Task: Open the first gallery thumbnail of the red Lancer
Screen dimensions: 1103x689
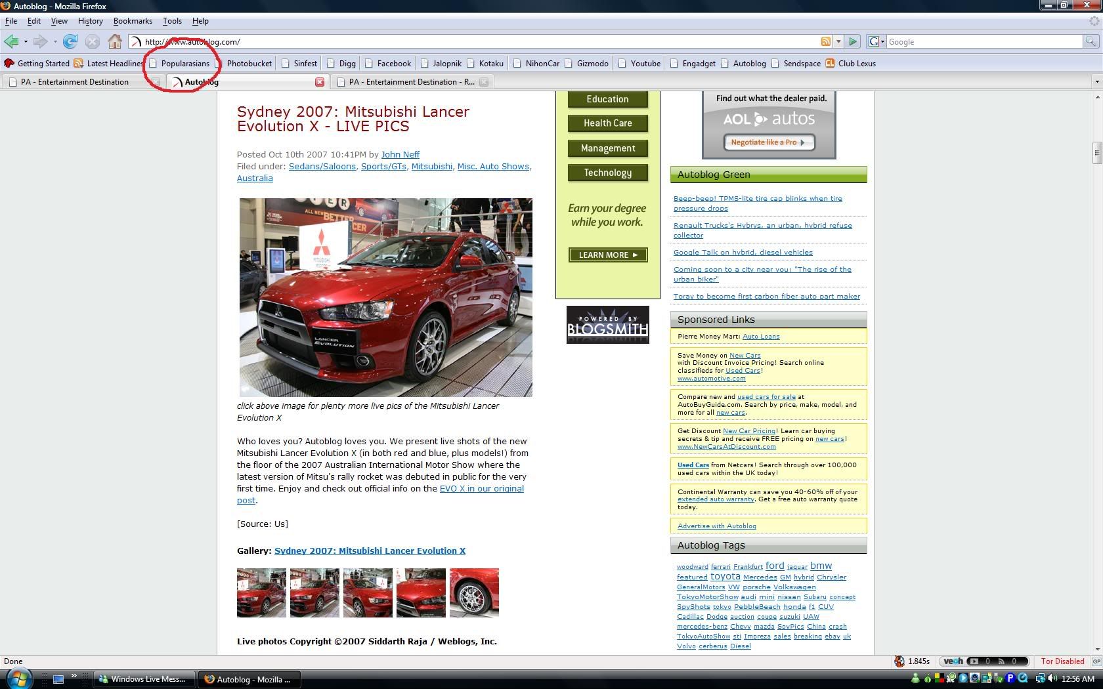Action: click(261, 593)
